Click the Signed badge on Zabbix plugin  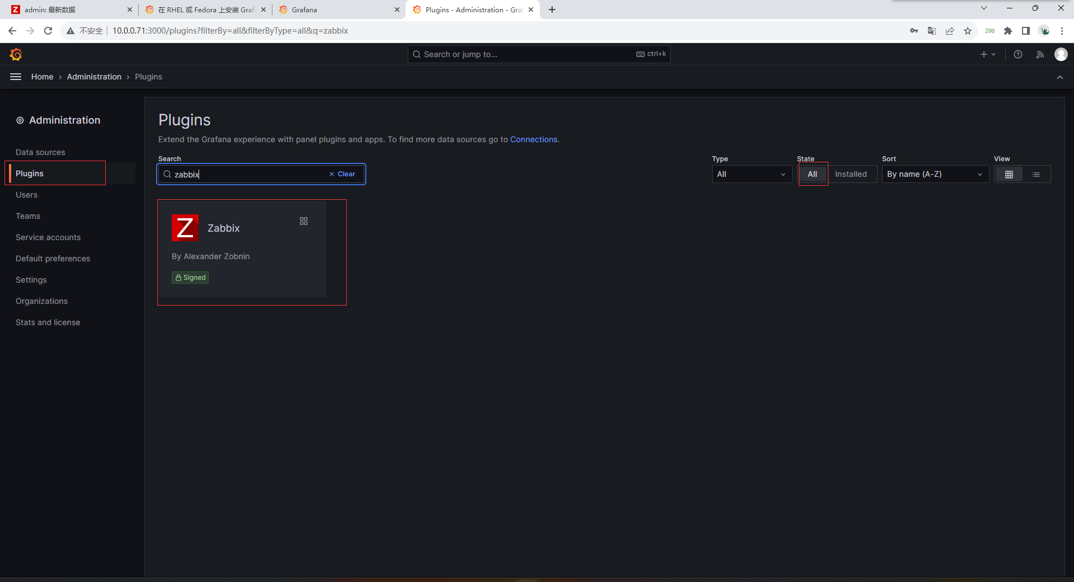pos(190,278)
